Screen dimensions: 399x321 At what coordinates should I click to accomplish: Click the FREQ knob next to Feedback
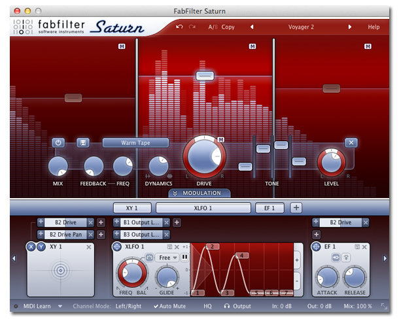(x=123, y=166)
